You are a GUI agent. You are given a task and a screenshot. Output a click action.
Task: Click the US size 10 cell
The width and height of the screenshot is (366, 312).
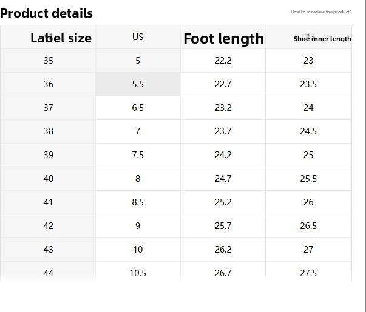pos(138,250)
